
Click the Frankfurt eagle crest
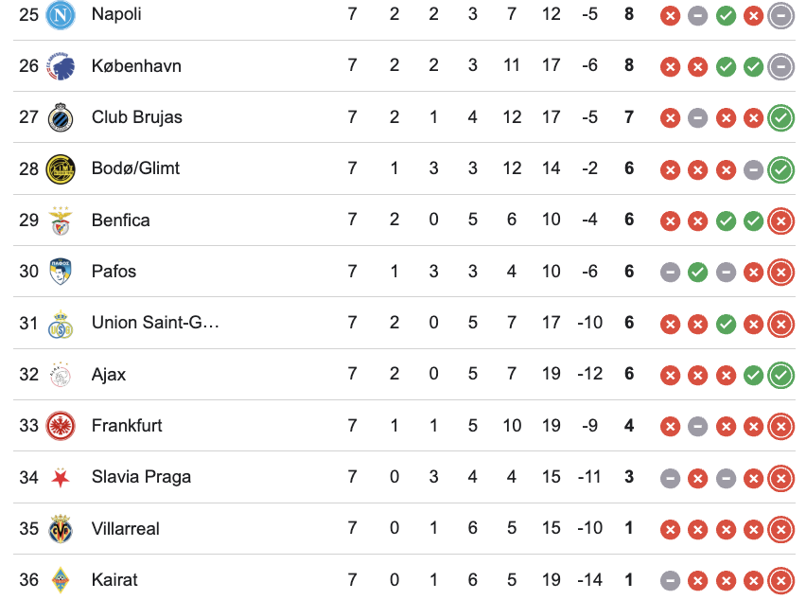point(61,426)
